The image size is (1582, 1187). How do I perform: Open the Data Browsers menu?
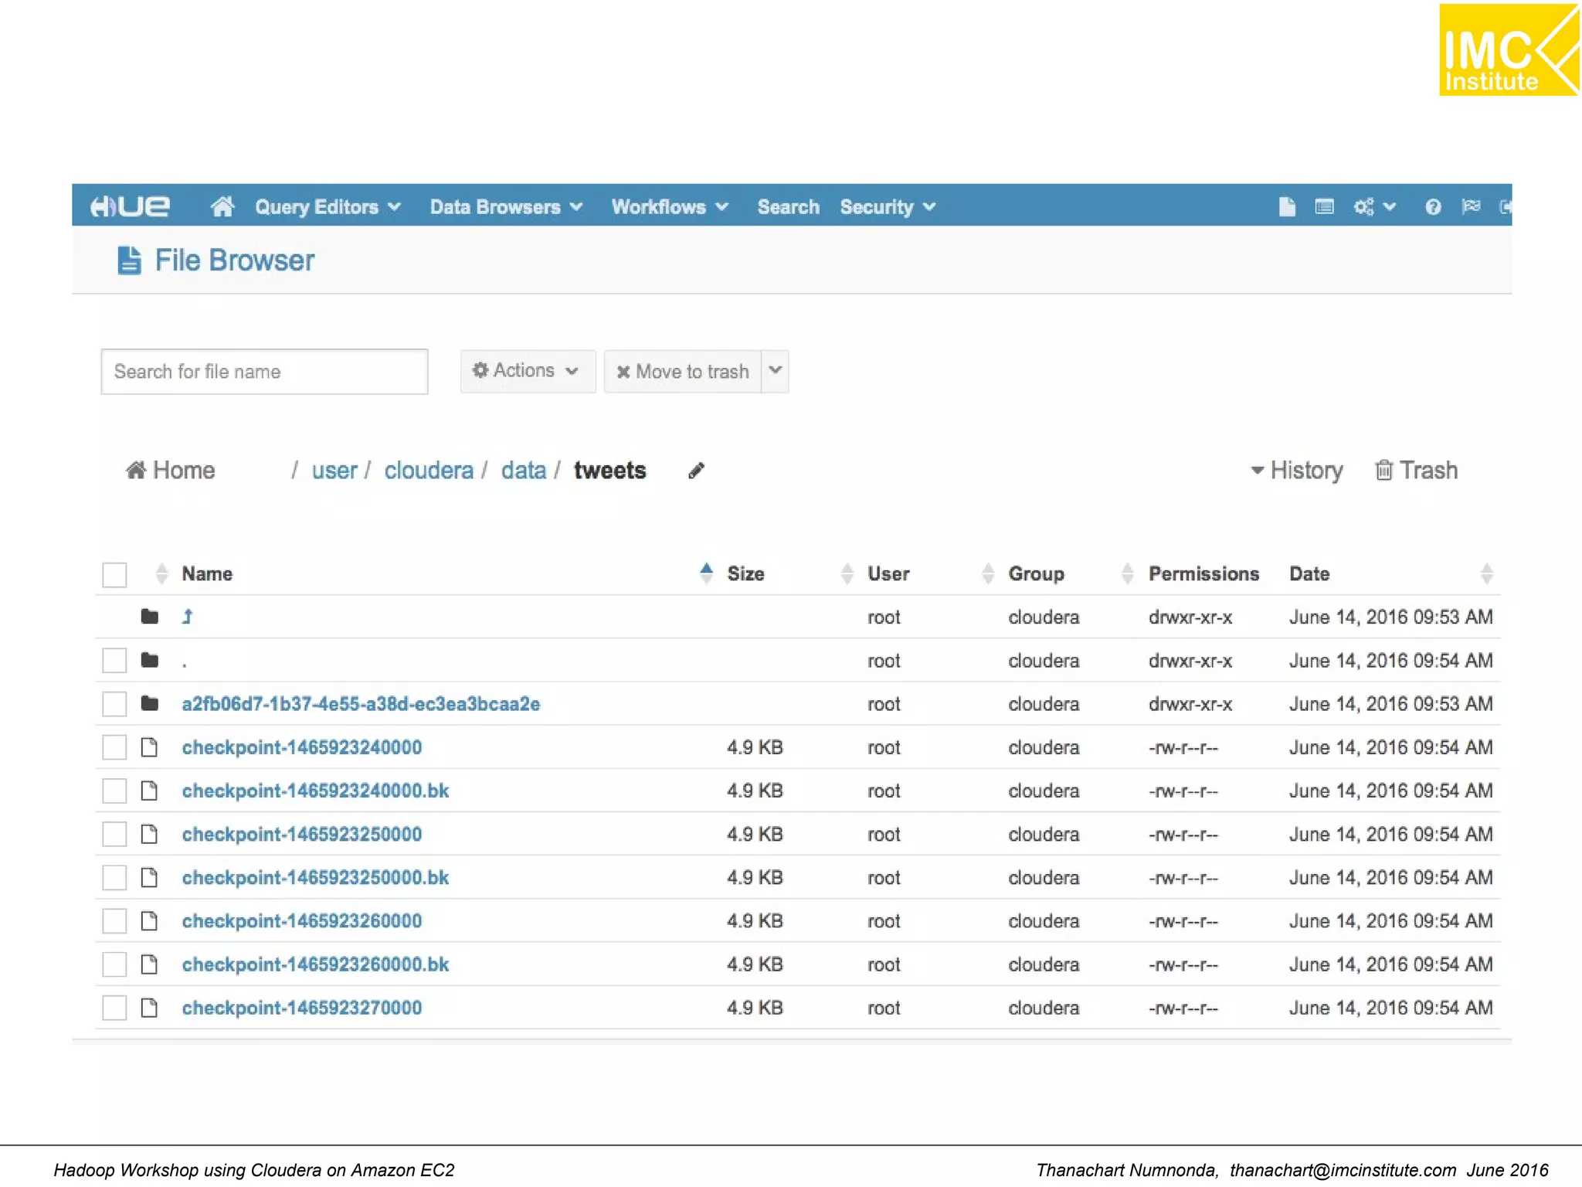tap(505, 206)
